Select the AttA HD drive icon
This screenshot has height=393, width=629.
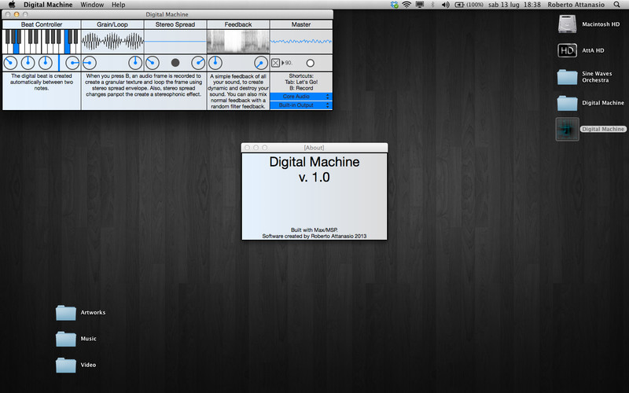[x=567, y=50]
